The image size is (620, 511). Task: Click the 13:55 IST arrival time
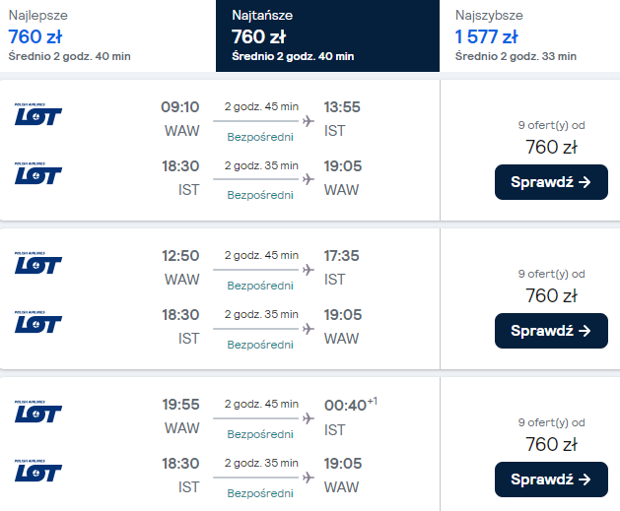click(342, 107)
